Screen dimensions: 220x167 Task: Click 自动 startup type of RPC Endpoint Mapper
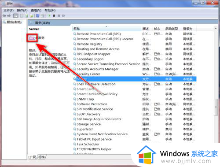tap(169, 54)
